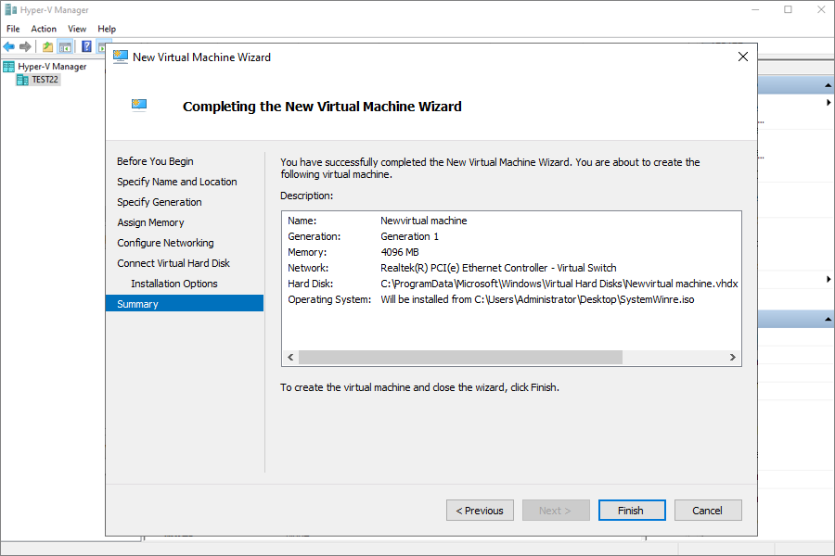The width and height of the screenshot is (835, 556).
Task: Collapse the lower Actions pane section arrow
Action: tap(828, 319)
